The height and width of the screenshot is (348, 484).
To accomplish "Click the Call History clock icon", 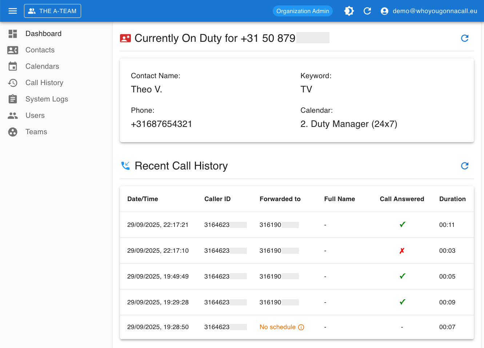I will tap(13, 83).
